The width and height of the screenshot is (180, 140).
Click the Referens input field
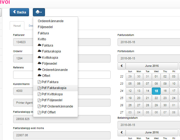click(62, 75)
